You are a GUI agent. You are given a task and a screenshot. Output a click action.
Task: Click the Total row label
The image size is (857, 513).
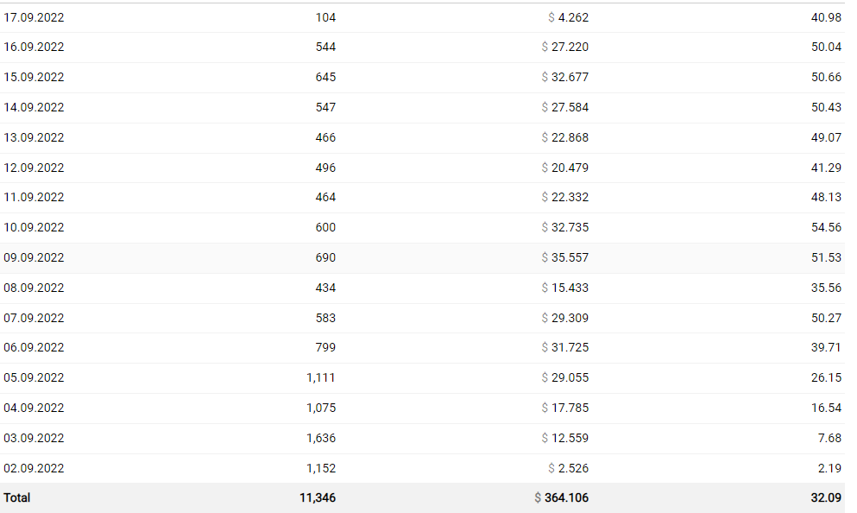pos(17,497)
